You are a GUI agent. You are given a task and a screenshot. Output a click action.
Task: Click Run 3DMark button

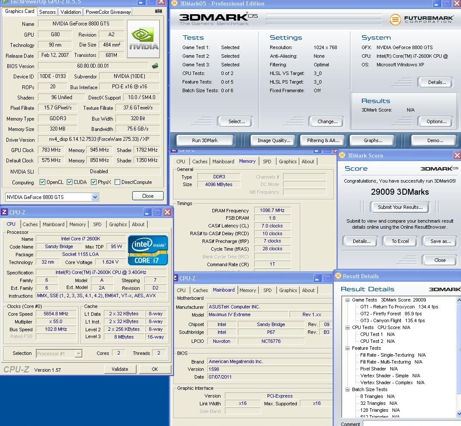pos(205,140)
